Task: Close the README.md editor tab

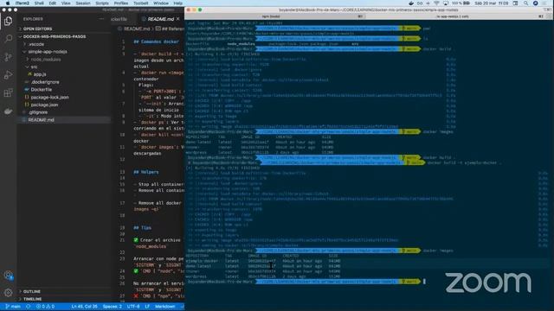Action: click(x=178, y=19)
